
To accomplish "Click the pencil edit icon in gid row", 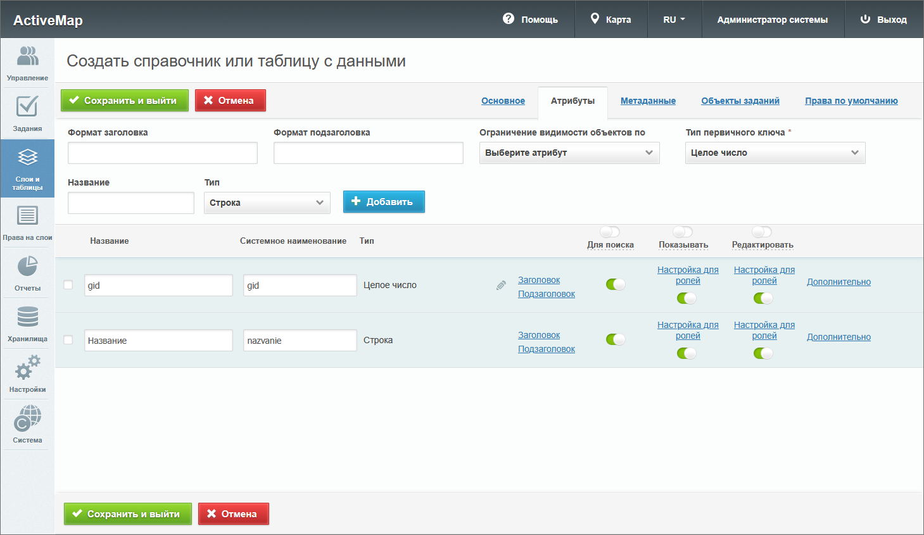I will tap(501, 286).
